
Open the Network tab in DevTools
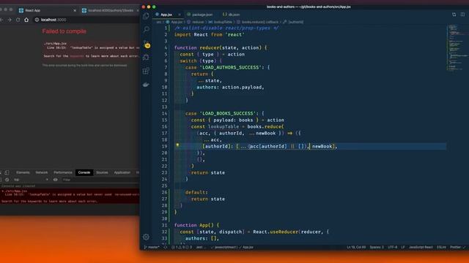(x=42, y=172)
